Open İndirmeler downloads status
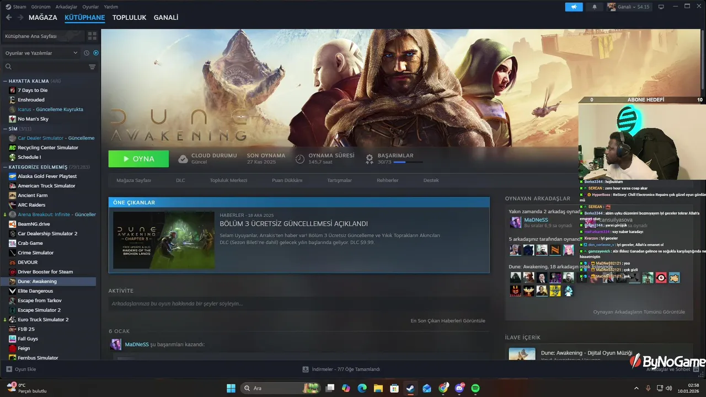 pyautogui.click(x=341, y=369)
